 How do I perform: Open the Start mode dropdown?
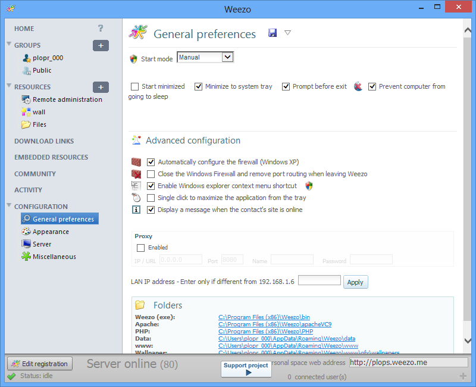227,57
